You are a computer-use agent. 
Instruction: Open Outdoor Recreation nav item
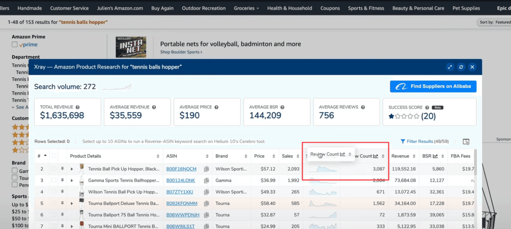[204, 8]
